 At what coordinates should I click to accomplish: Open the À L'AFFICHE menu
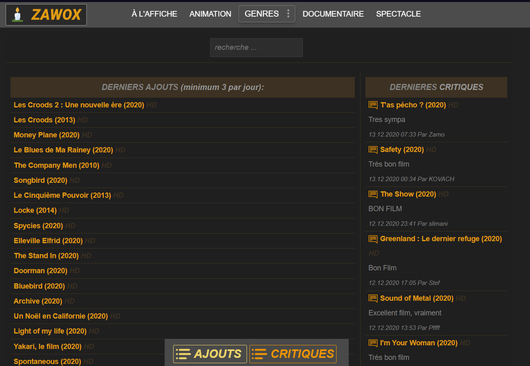coord(154,14)
